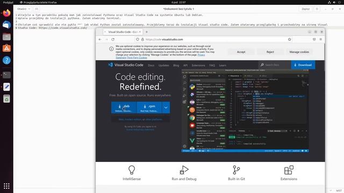This screenshot has width=344, height=193.
Task: Close the Visual Studio Code tab
Action: tap(140, 32)
